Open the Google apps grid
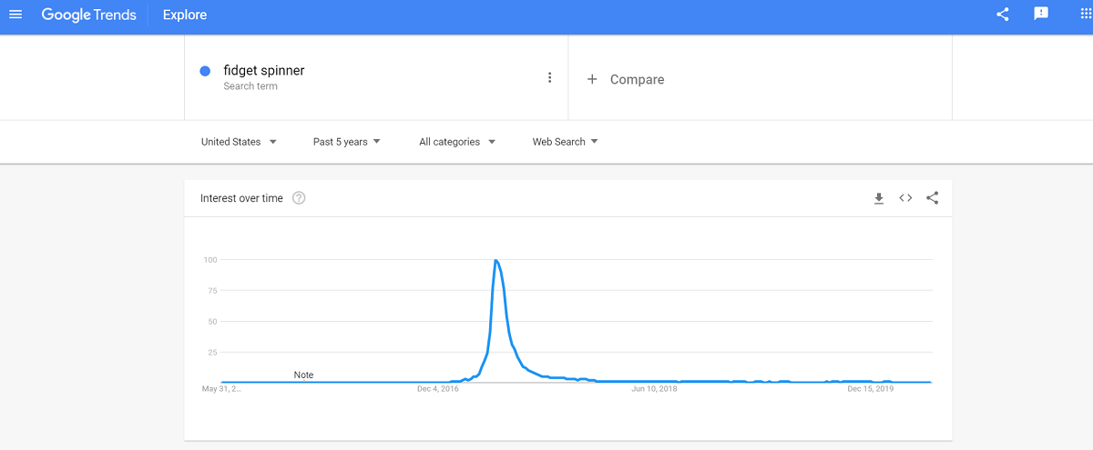The width and height of the screenshot is (1093, 450). click(x=1086, y=15)
